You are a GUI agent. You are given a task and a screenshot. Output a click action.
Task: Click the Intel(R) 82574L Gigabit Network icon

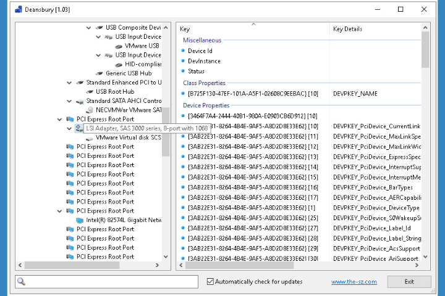(80, 220)
